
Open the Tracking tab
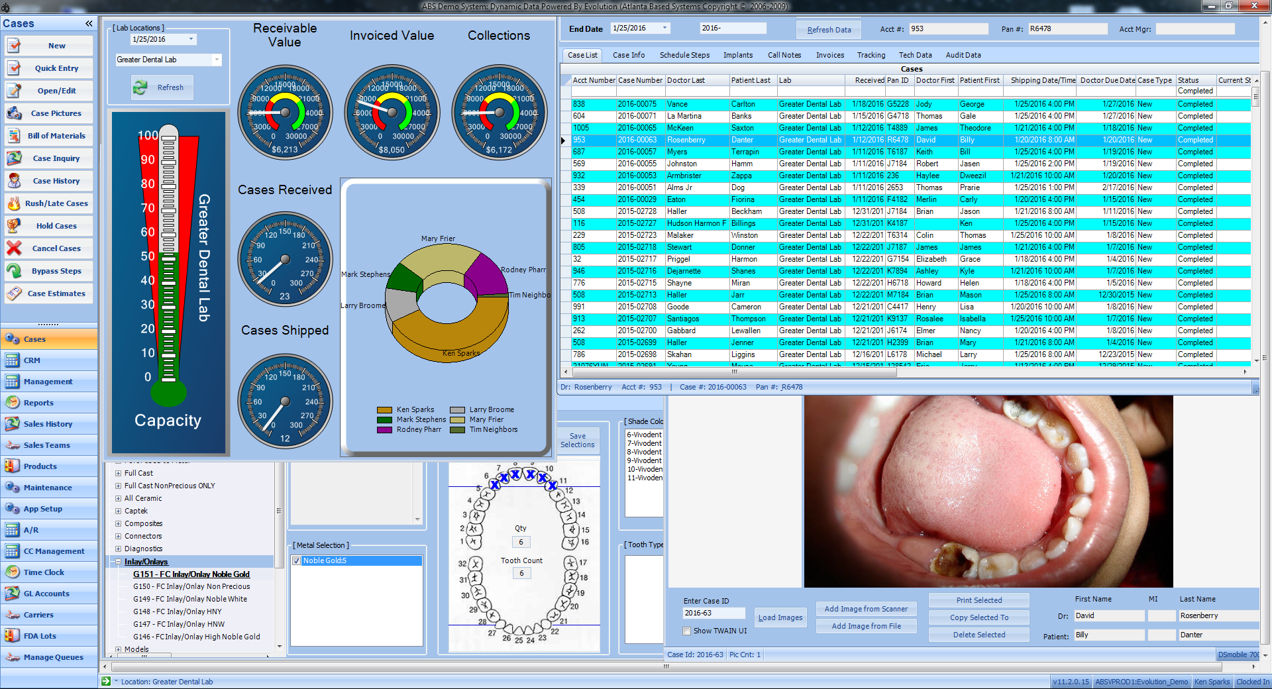click(x=871, y=55)
